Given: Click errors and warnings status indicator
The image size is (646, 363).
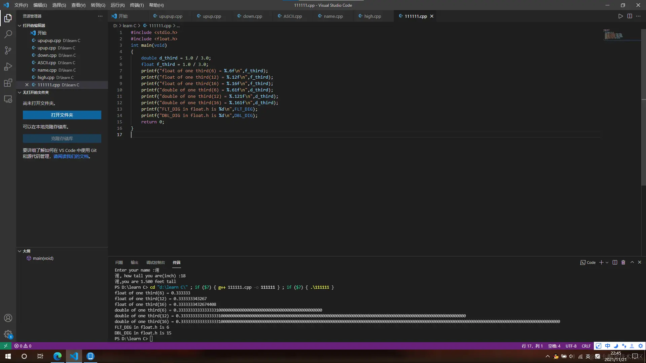Looking at the screenshot, I should 23,346.
